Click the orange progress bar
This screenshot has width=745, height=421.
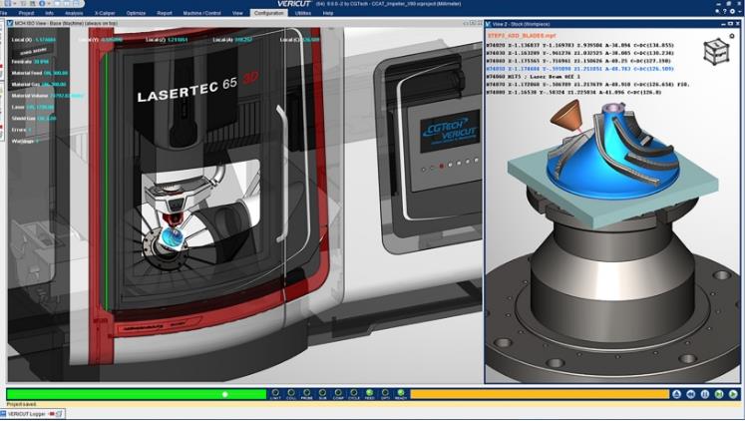coord(540,394)
